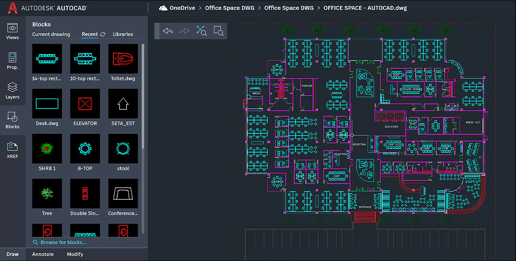This screenshot has width=516, height=261.
Task: Open second Office Space DWG breadcrumb folder
Action: (289, 8)
